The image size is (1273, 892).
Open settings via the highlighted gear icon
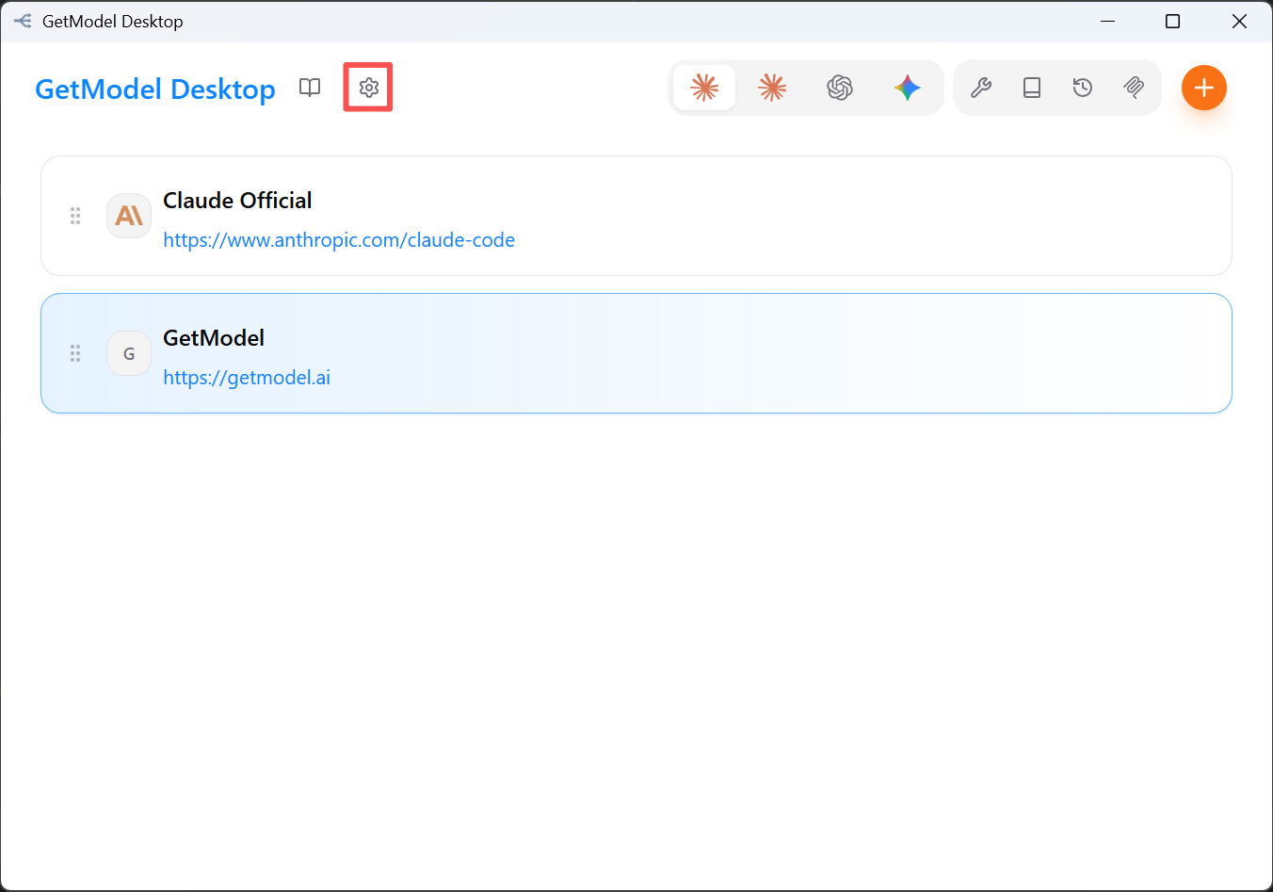368,88
